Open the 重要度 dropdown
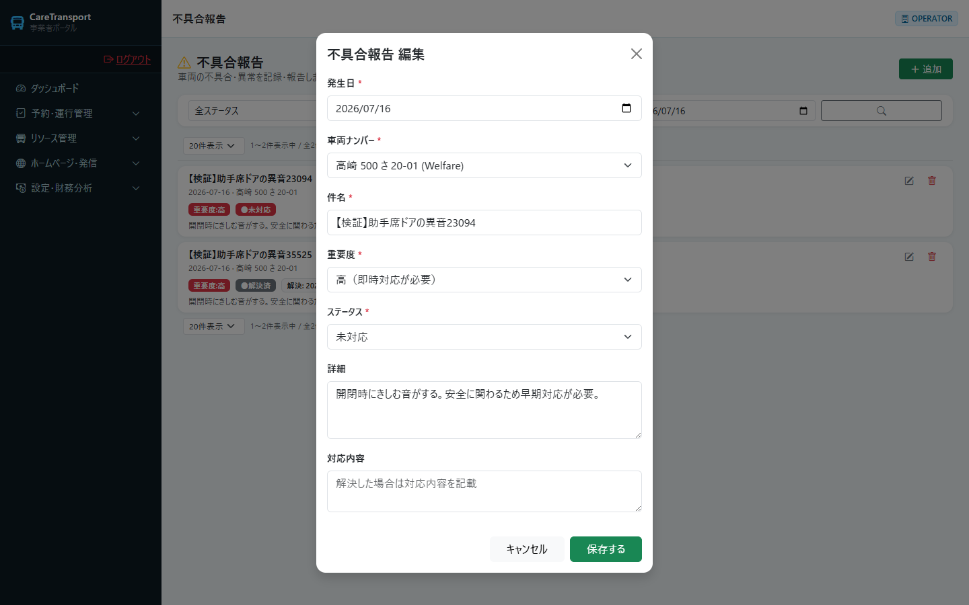This screenshot has height=605, width=969. point(485,280)
